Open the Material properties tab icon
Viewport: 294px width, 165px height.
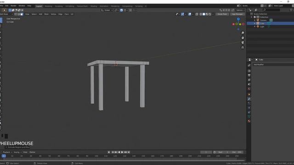[249, 121]
